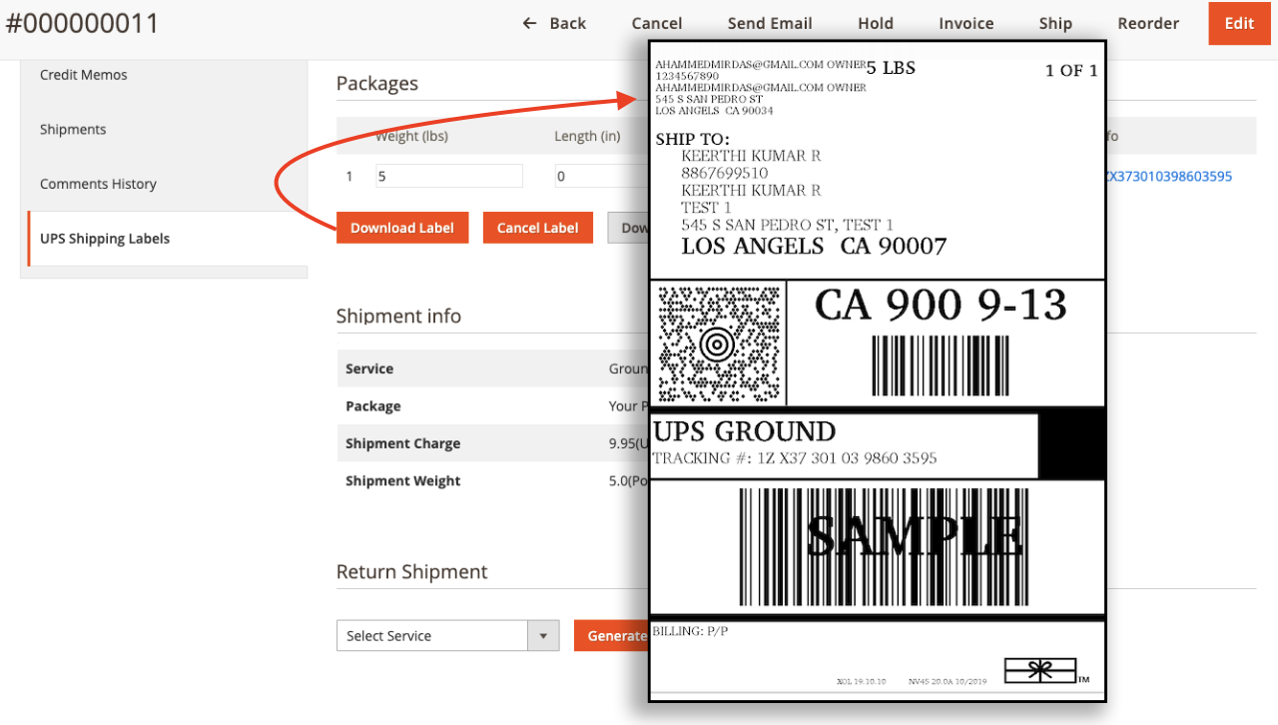Click Reorder in the header

click(1148, 23)
